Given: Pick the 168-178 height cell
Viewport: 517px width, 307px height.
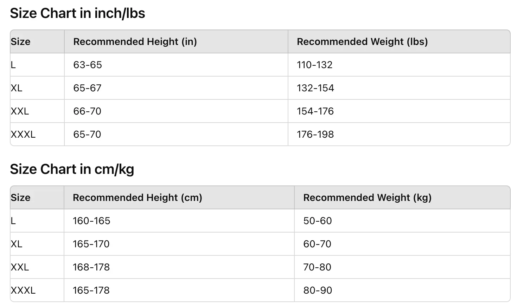Looking at the screenshot, I should (x=91, y=267).
